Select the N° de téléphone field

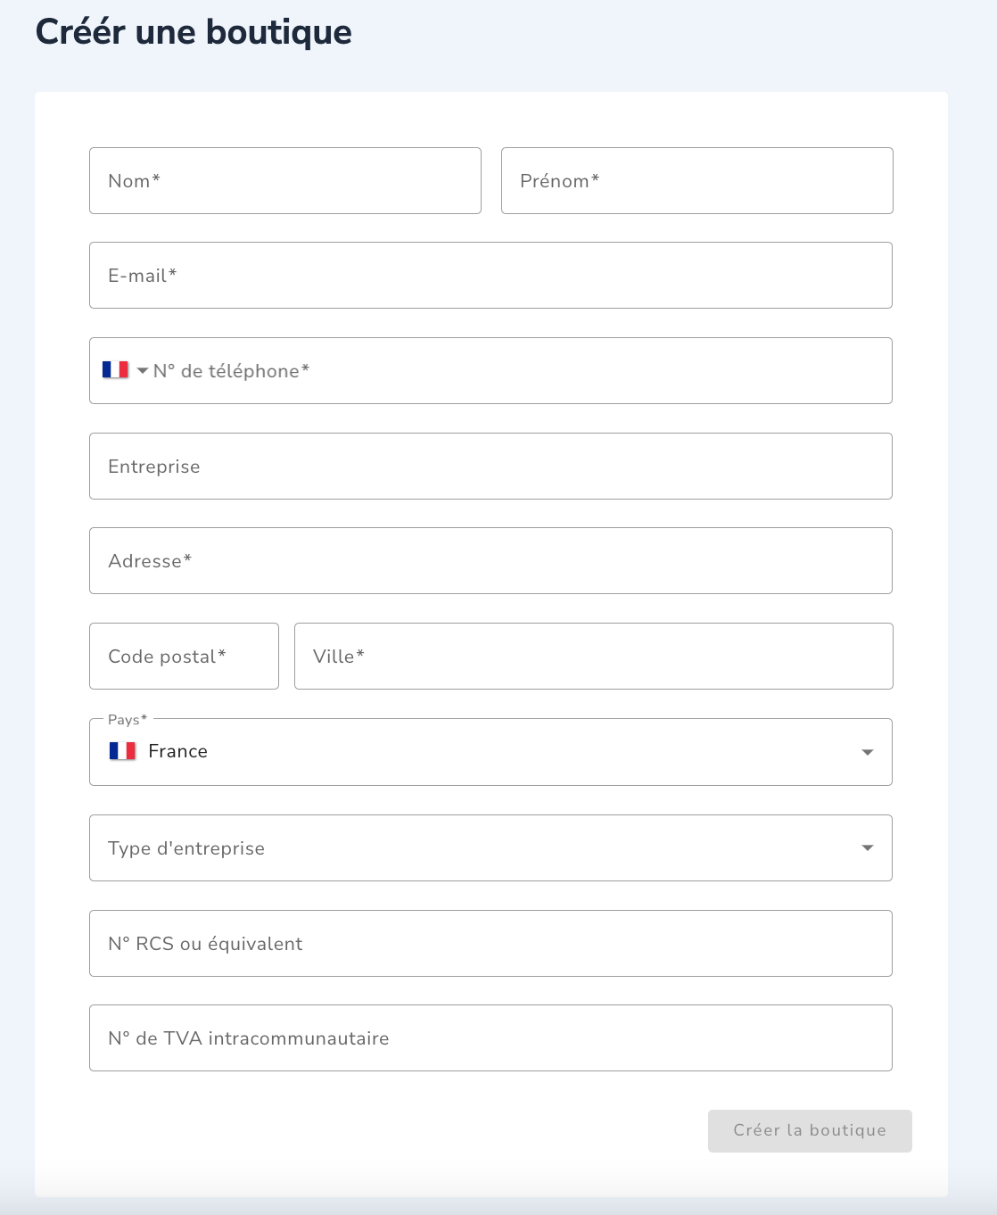click(x=522, y=370)
